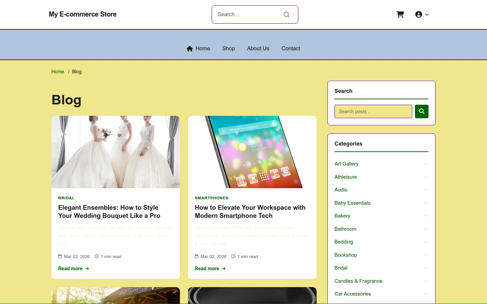Click the user account avatar icon
487x304 pixels.
419,15
